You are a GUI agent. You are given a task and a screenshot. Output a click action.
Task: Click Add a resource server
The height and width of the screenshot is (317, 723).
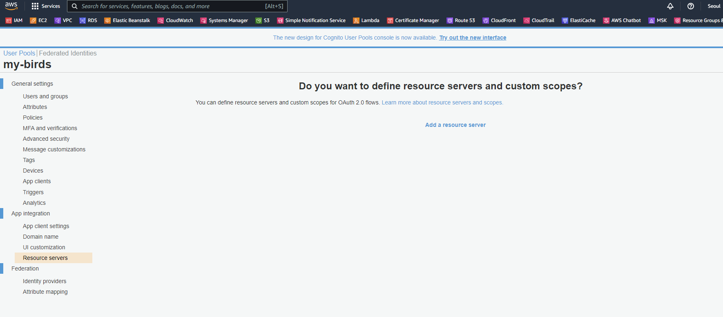tap(455, 125)
